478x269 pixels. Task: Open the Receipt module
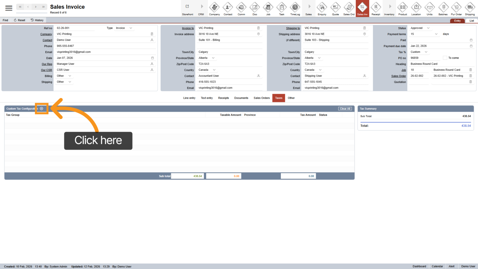click(376, 9)
